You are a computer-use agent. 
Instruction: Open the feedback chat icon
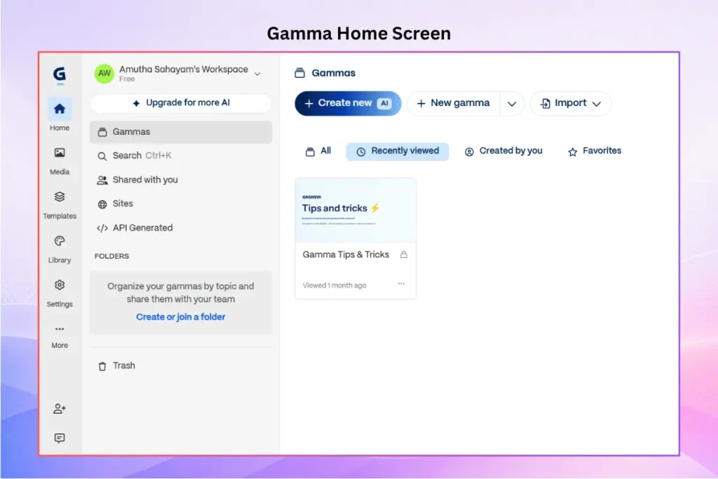(60, 438)
